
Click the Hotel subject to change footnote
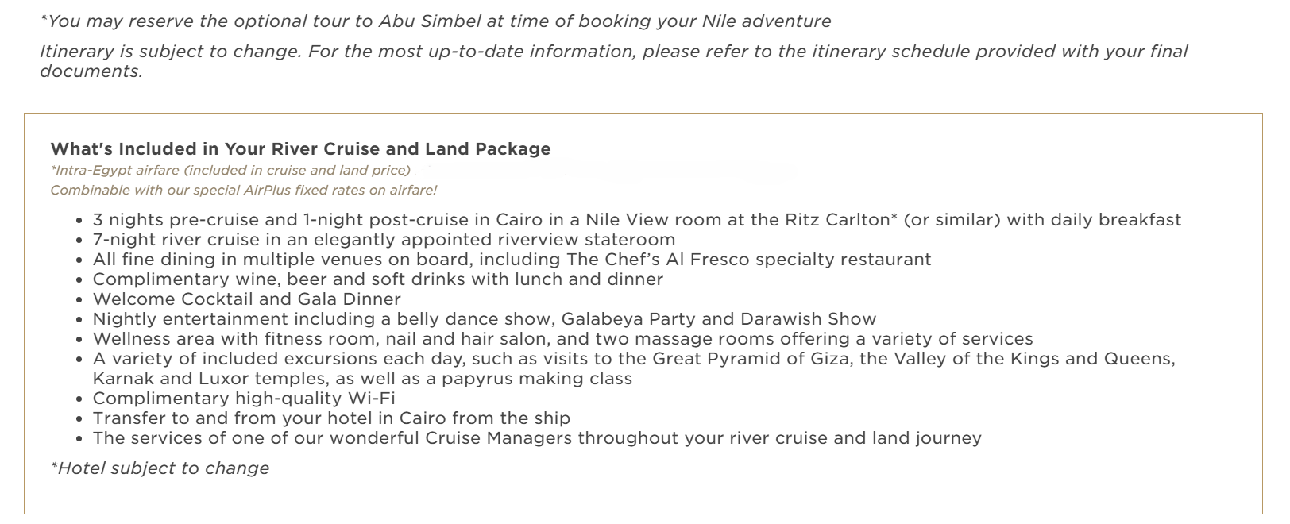160,468
